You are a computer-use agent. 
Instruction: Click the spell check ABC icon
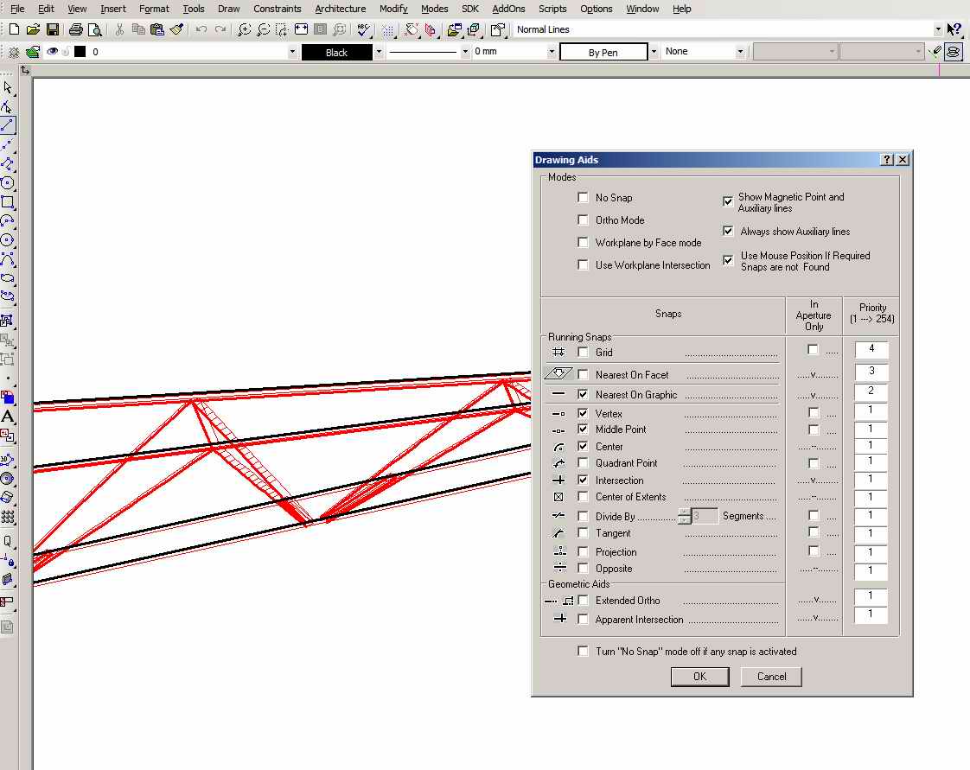(x=364, y=29)
